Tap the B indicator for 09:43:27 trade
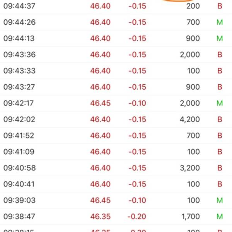Image resolution: width=232 pixels, height=232 pixels. (220, 87)
